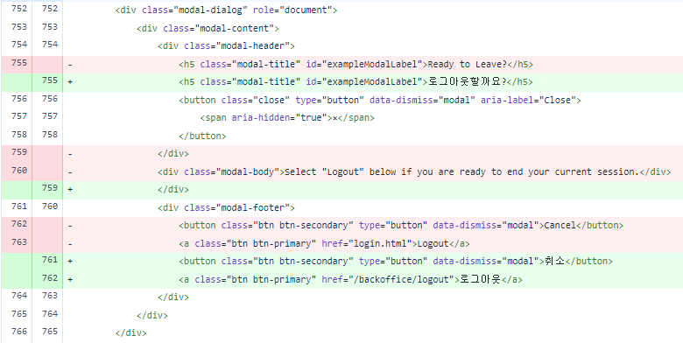The height and width of the screenshot is (343, 683).
Task: Select the removed Cancel button line
Action: (x=401, y=226)
